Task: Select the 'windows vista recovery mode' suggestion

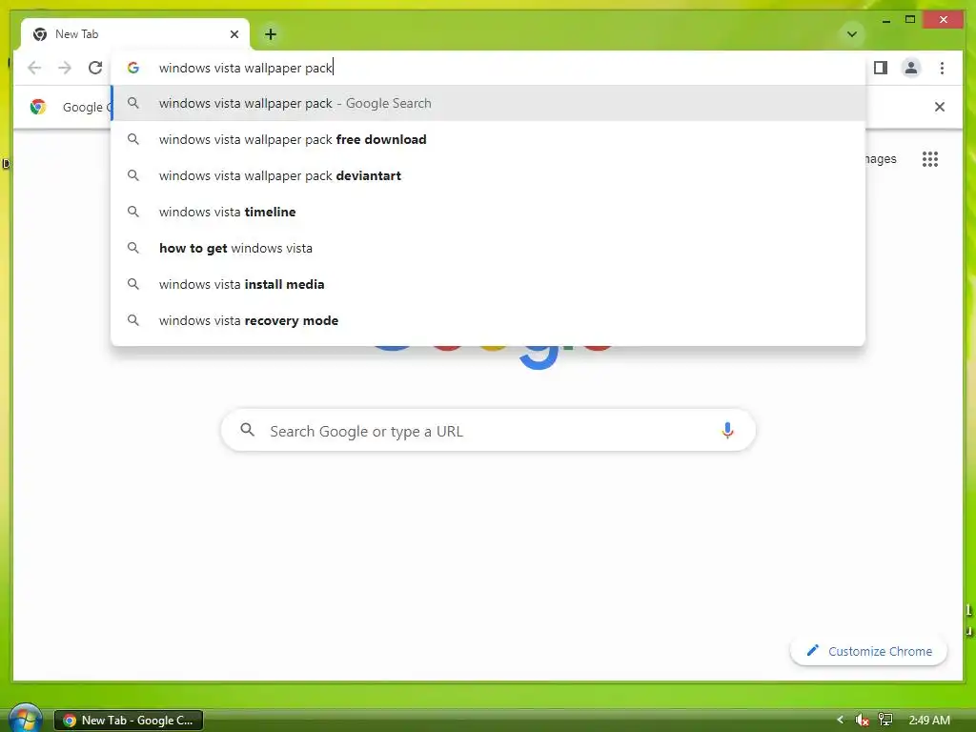Action: 488,320
